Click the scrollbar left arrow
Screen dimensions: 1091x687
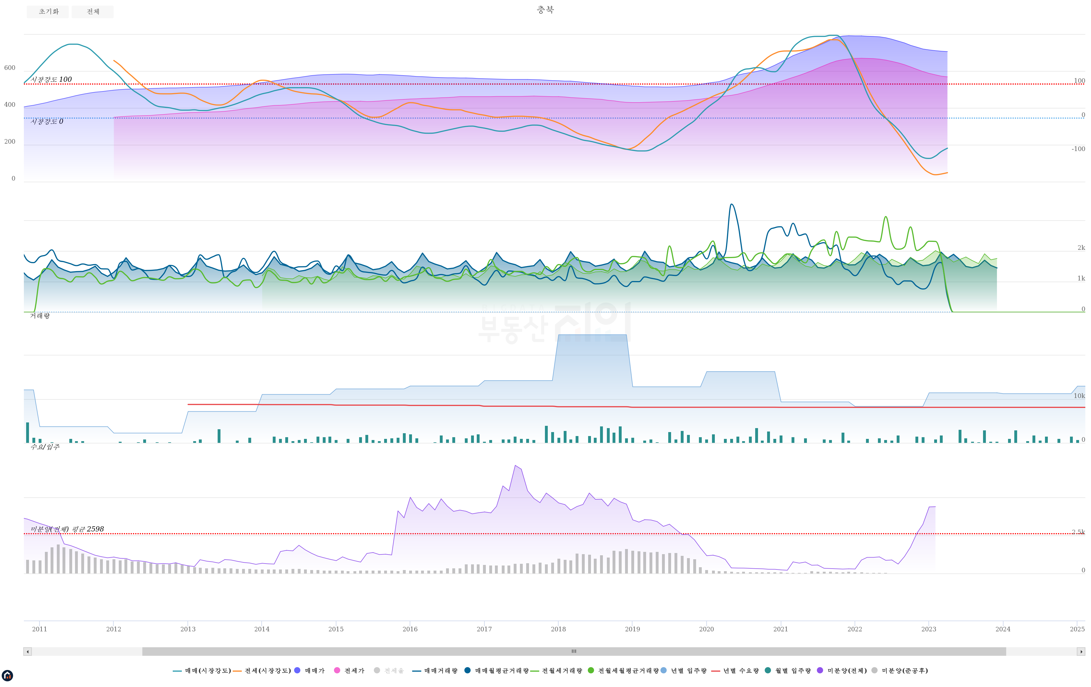pos(28,652)
